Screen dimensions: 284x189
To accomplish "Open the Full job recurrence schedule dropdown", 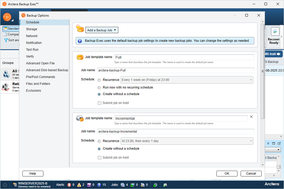I will [x=251, y=80].
